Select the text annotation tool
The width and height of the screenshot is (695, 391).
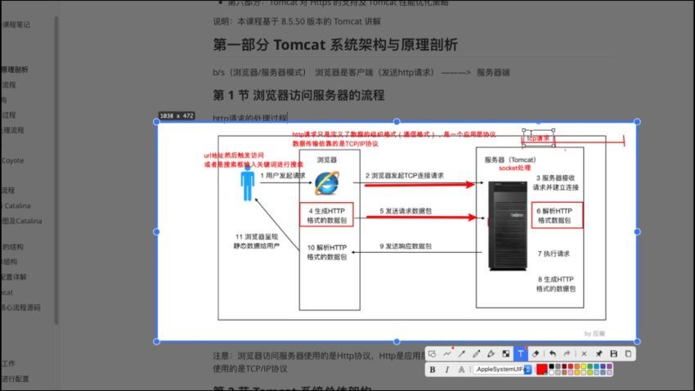[x=521, y=353]
